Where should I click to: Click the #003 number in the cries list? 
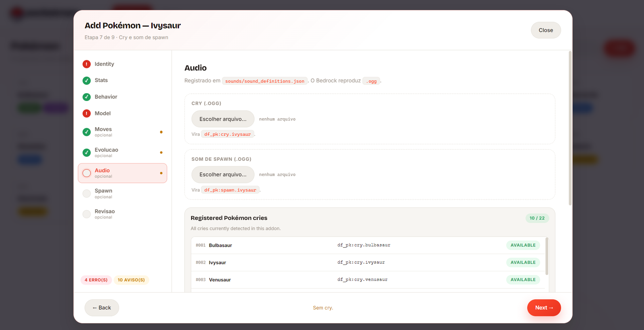click(200, 280)
